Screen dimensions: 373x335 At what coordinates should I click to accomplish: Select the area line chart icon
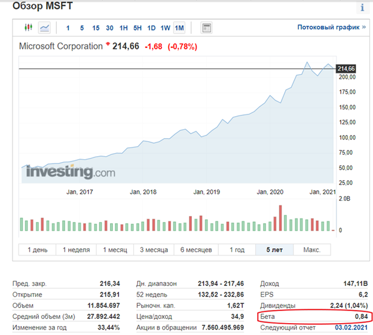click(44, 28)
